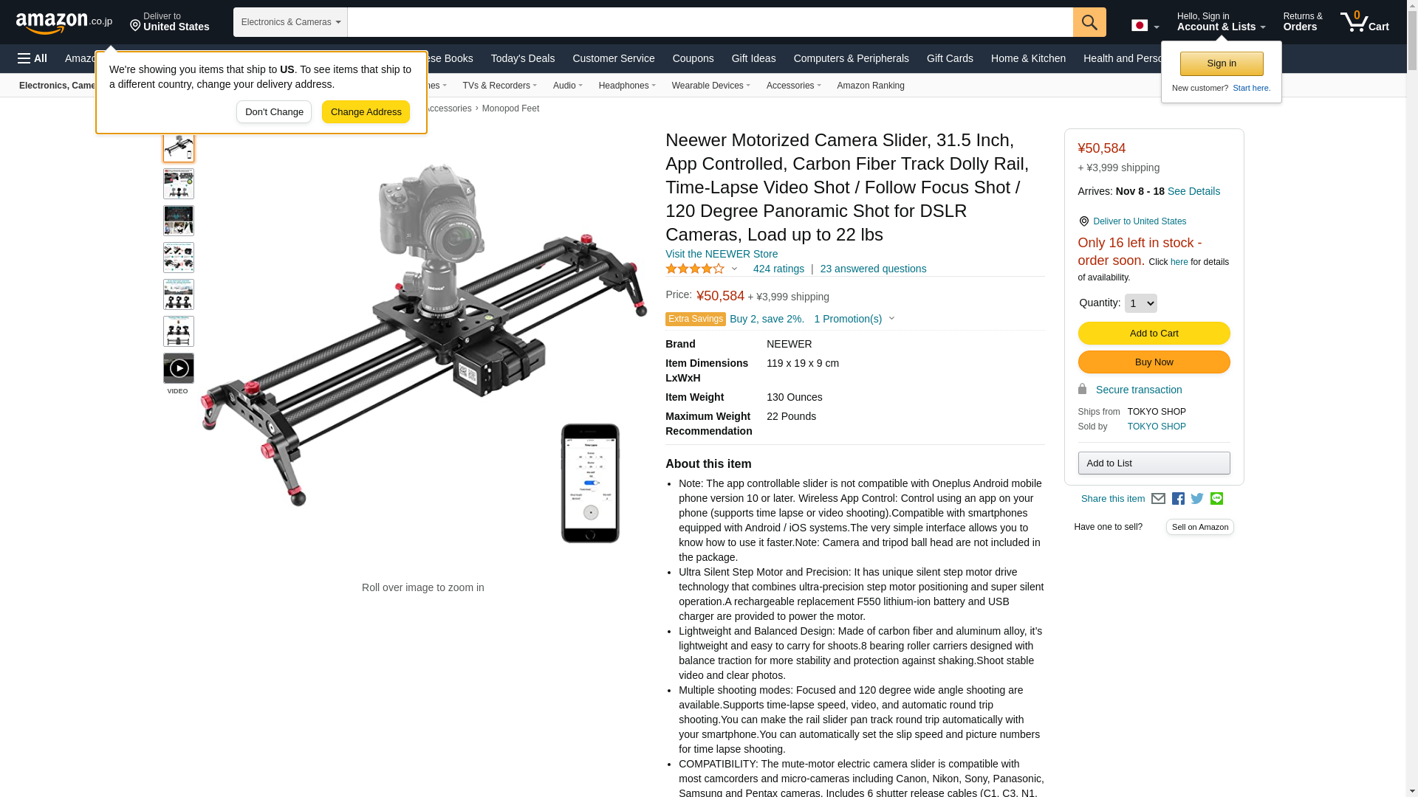1418x797 pixels.
Task: Expand the 1 Promotion(s) details
Action: tap(854, 319)
